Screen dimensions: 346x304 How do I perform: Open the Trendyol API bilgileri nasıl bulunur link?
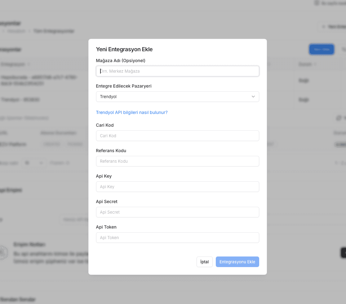pos(132,112)
